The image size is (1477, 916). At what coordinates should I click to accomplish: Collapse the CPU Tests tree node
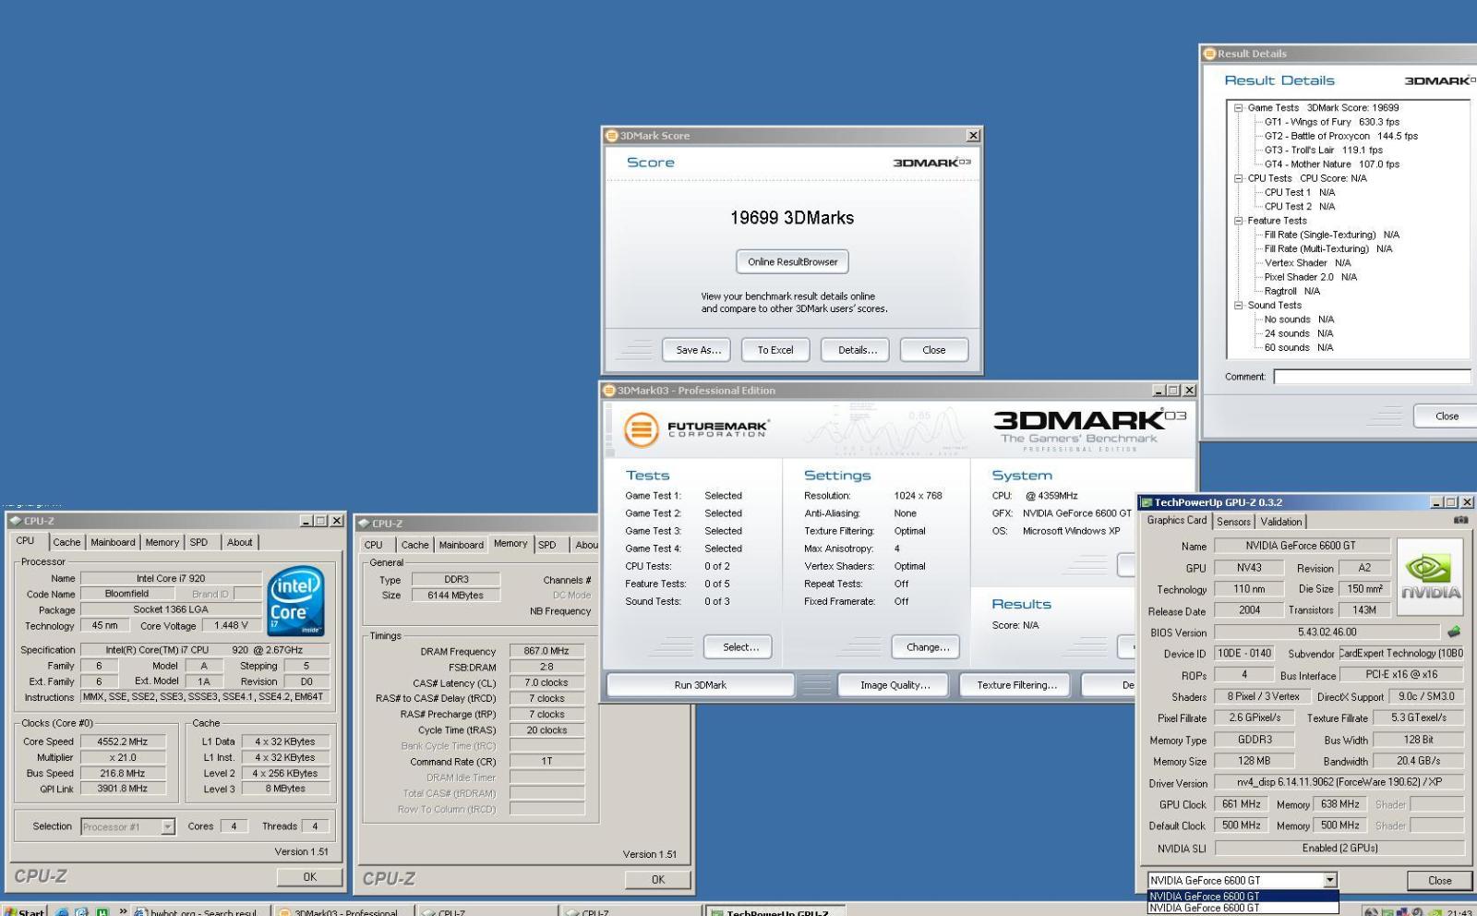[1239, 178]
